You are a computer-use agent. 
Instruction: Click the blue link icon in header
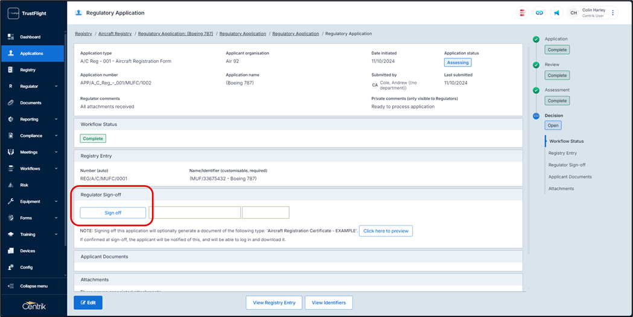(x=539, y=13)
